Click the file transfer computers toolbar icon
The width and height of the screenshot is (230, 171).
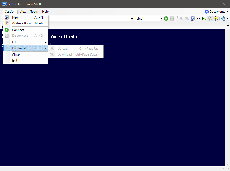coord(193,19)
